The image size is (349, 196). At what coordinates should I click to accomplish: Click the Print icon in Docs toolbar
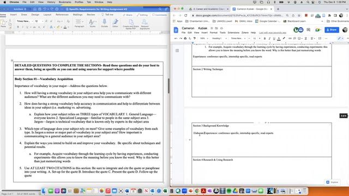pos(185,39)
